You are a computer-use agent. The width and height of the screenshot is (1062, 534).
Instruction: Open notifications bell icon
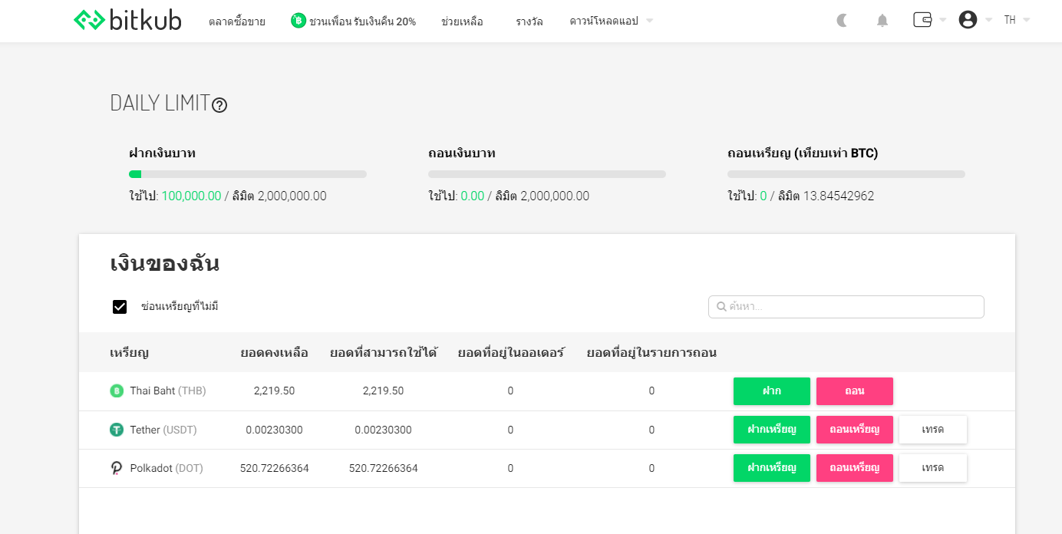pos(882,20)
